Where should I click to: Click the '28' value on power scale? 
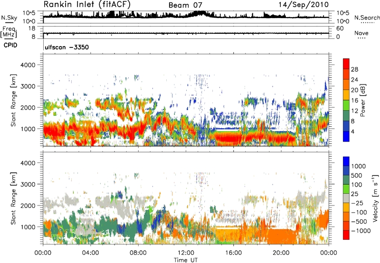click(x=354, y=69)
